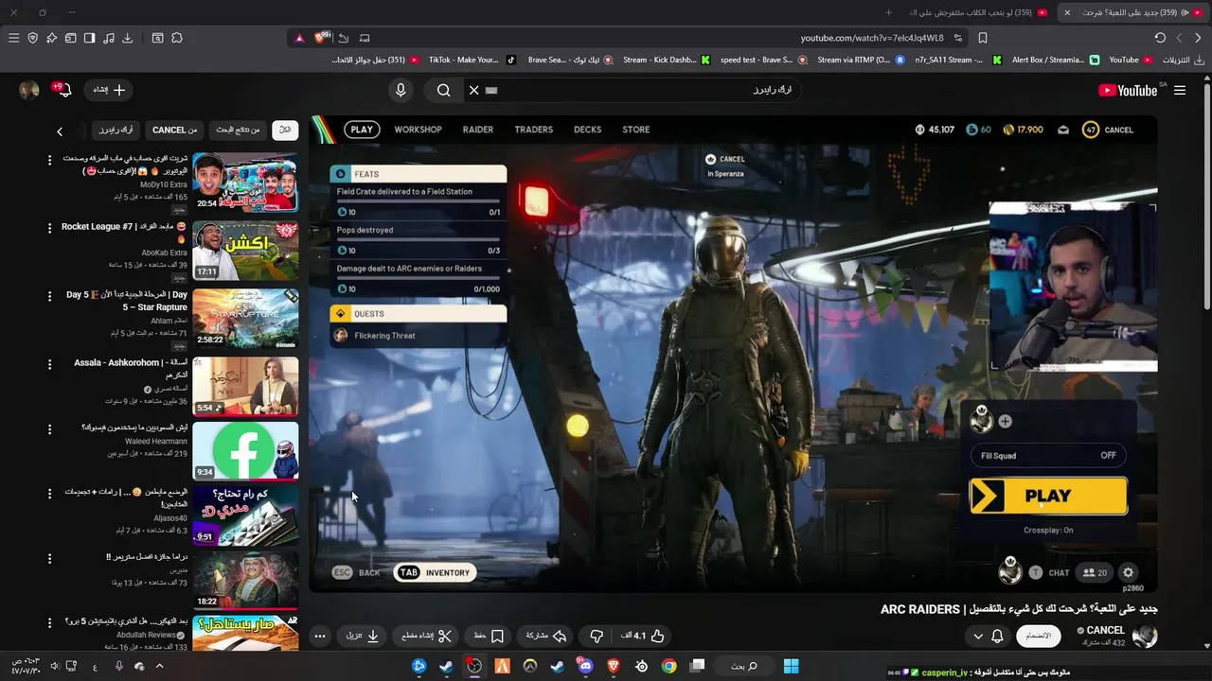Open Discord from the taskbar
1212x681 pixels.
tap(585, 666)
